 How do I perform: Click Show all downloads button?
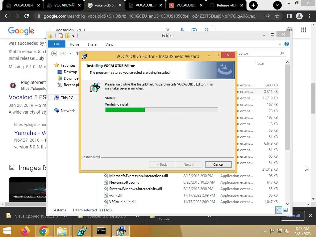coord(293,216)
